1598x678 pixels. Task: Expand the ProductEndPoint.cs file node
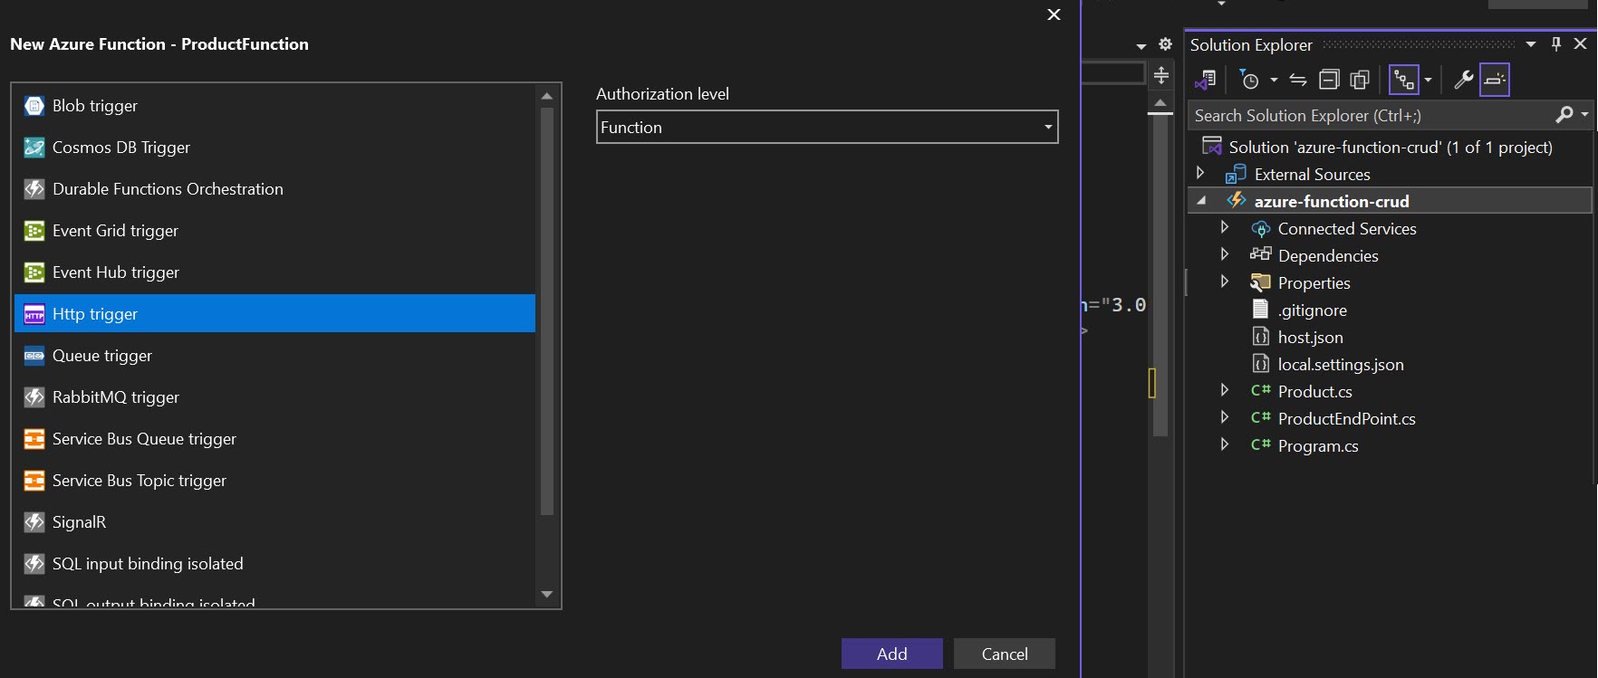coord(1225,417)
